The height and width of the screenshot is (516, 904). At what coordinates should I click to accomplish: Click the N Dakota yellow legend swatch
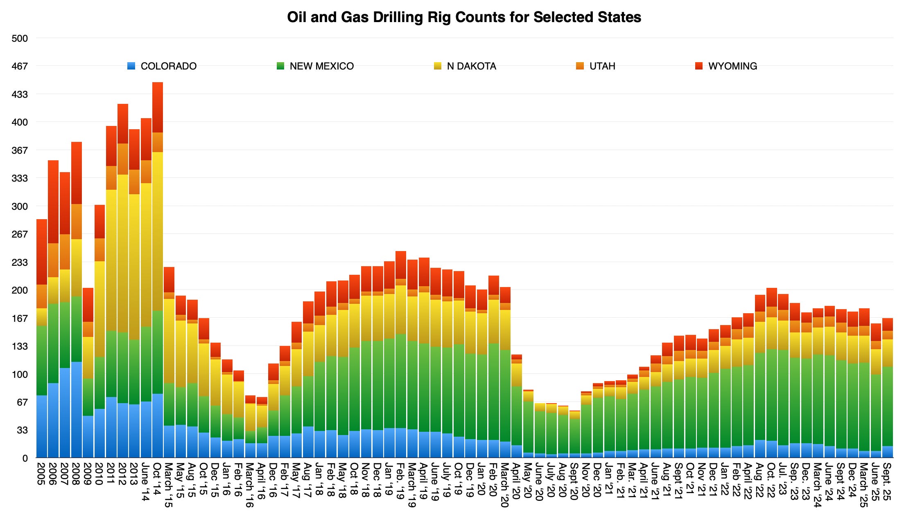click(438, 66)
